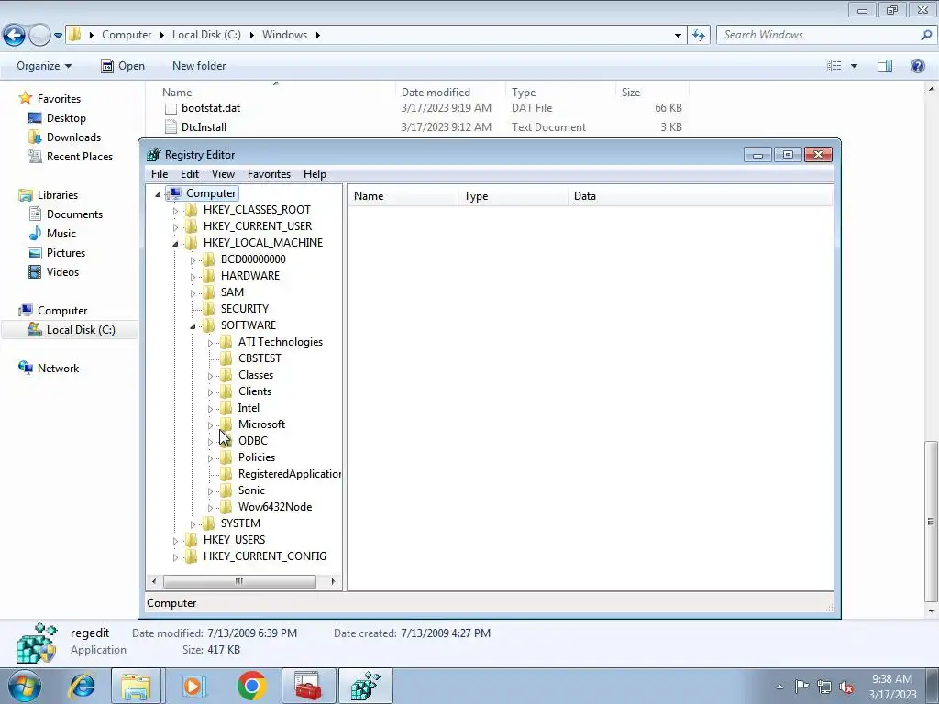The width and height of the screenshot is (939, 704).
Task: Click the tree pane scroll right arrow
Action: (334, 581)
